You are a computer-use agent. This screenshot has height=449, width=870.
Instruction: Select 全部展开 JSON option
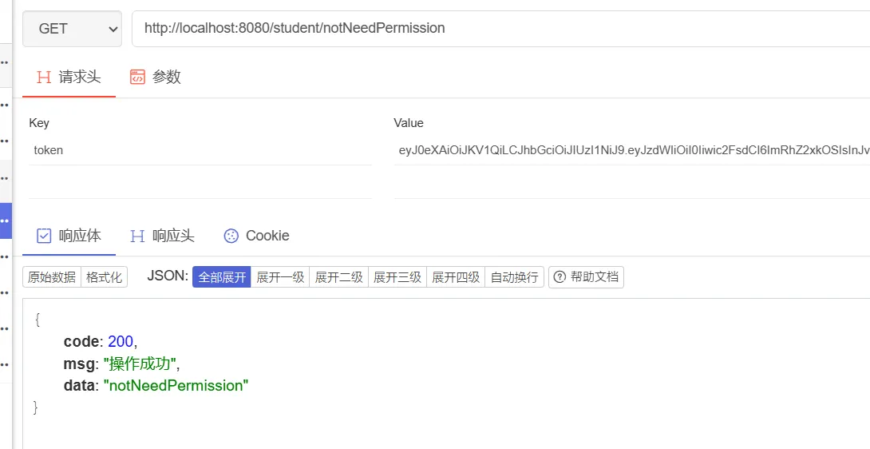(x=222, y=277)
